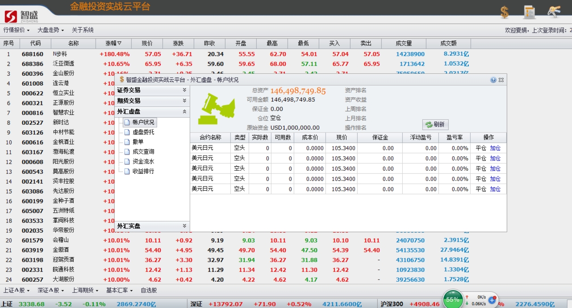This screenshot has width=572, height=308.
Task: Select stock code 605007 五洲特纸
Action: (33, 211)
